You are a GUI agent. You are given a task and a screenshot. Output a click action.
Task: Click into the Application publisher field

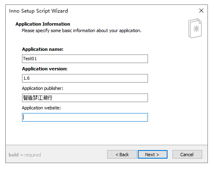click(x=85, y=98)
